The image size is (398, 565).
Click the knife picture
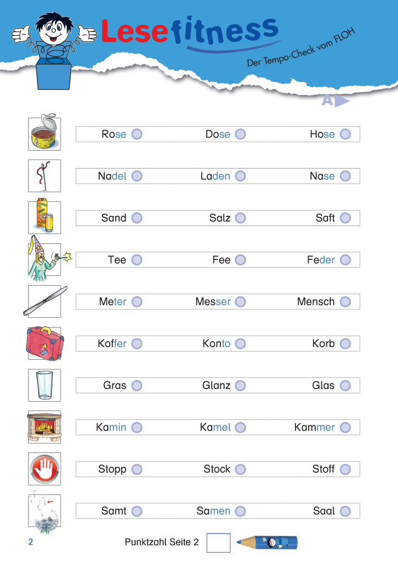pyautogui.click(x=45, y=301)
